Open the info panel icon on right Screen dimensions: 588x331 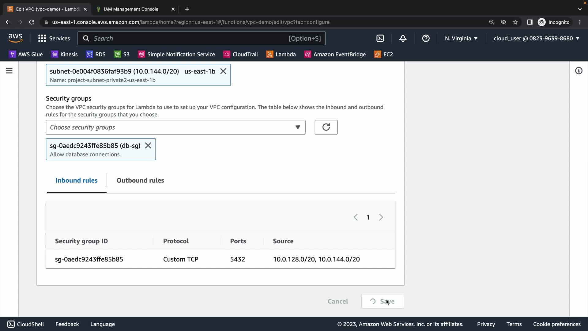(x=579, y=71)
